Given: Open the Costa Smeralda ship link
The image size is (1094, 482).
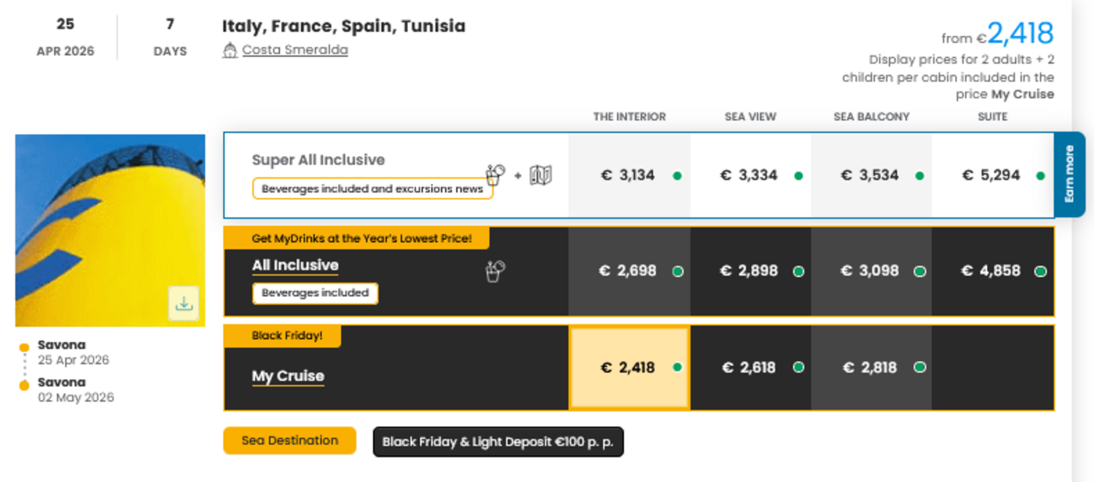Looking at the screenshot, I should (x=295, y=50).
